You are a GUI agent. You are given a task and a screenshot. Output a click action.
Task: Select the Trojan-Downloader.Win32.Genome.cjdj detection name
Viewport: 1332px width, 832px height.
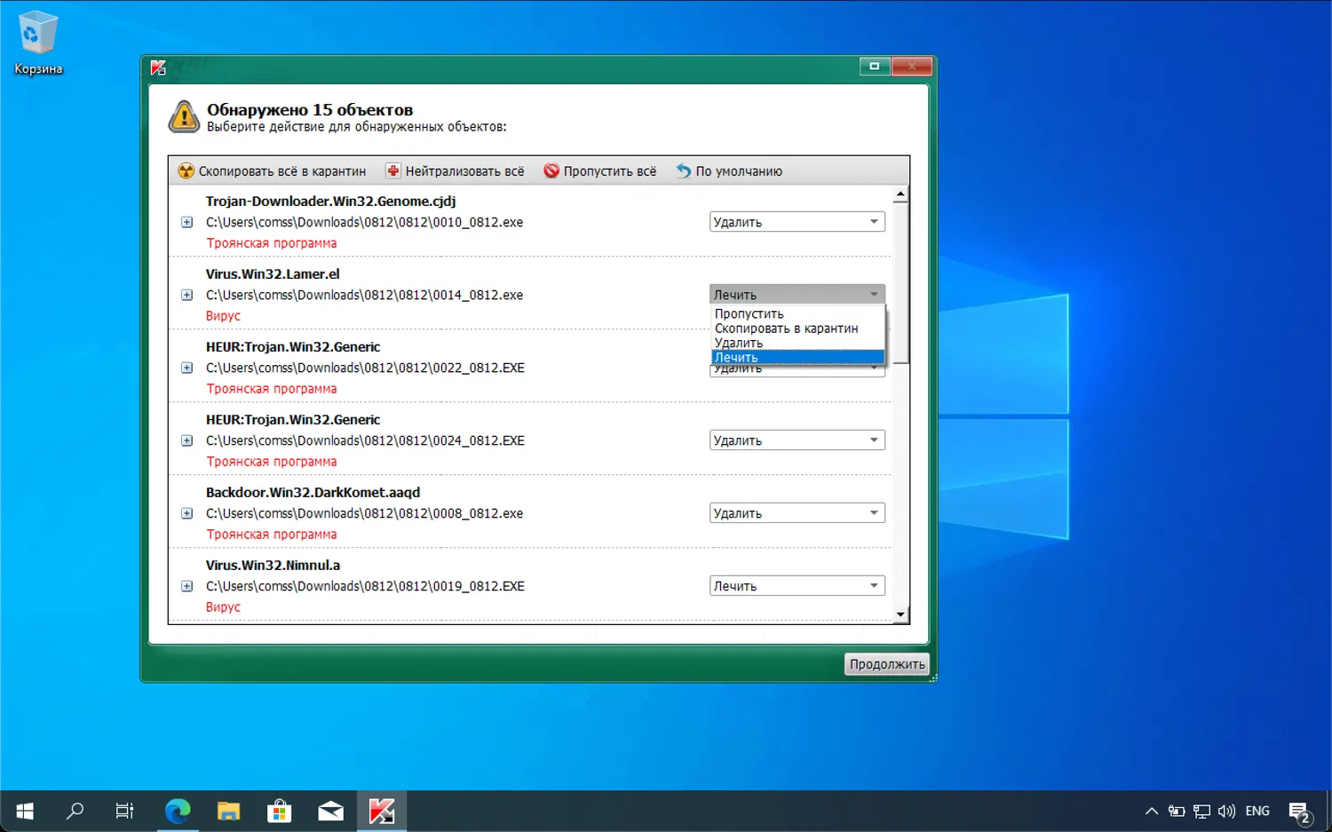330,201
